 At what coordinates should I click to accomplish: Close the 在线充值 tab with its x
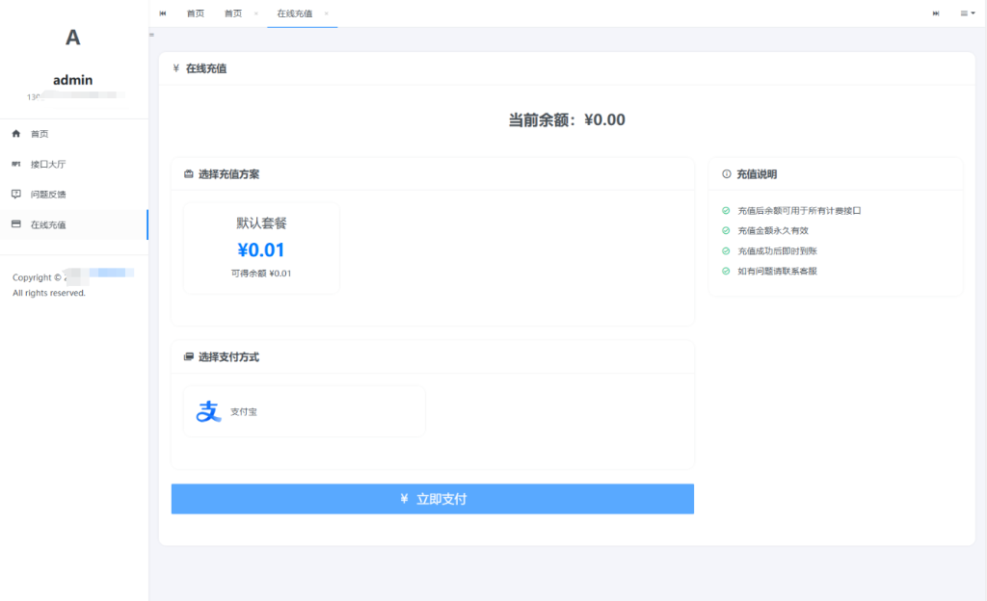tap(325, 13)
